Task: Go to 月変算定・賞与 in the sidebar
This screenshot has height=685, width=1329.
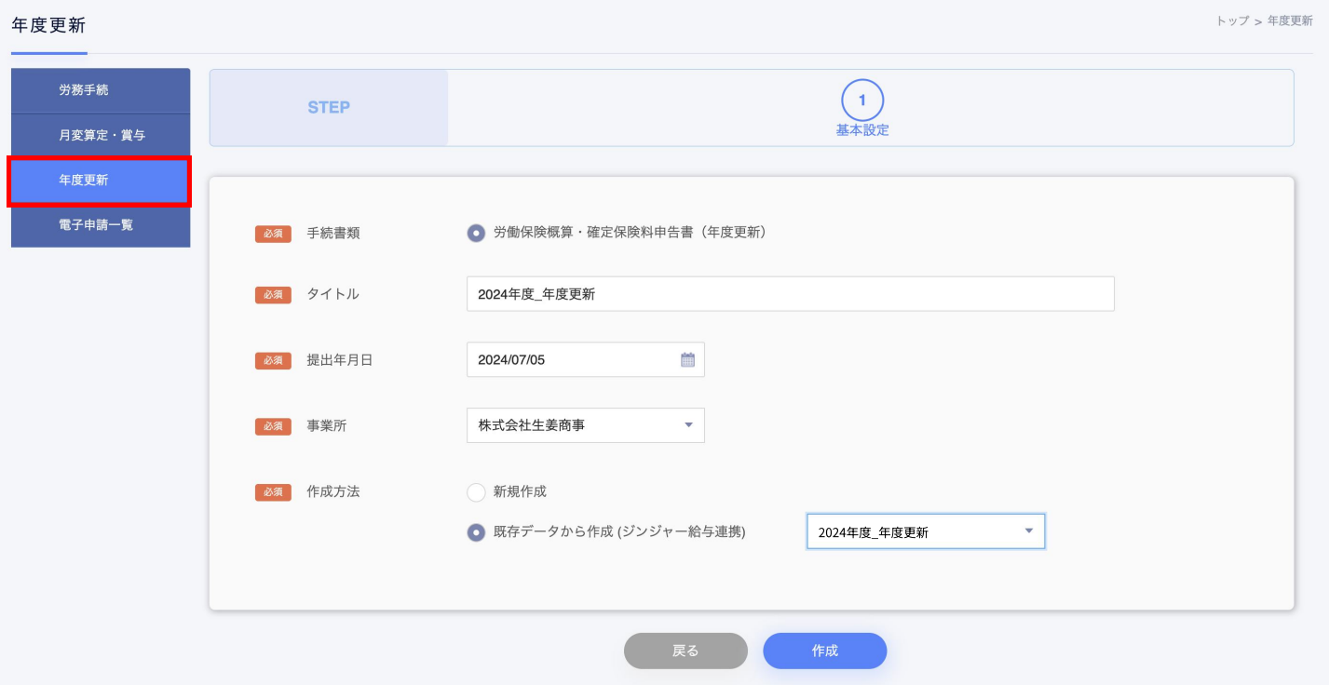Action: coord(101,135)
